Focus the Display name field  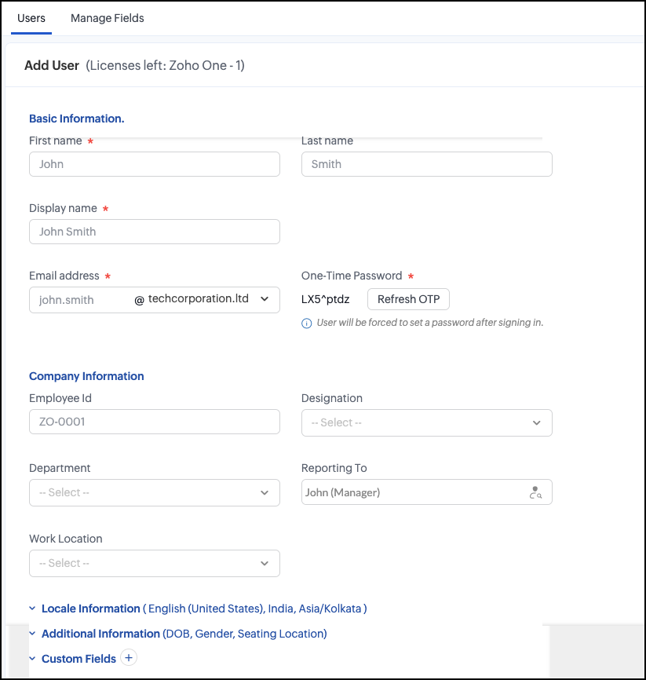click(x=154, y=232)
